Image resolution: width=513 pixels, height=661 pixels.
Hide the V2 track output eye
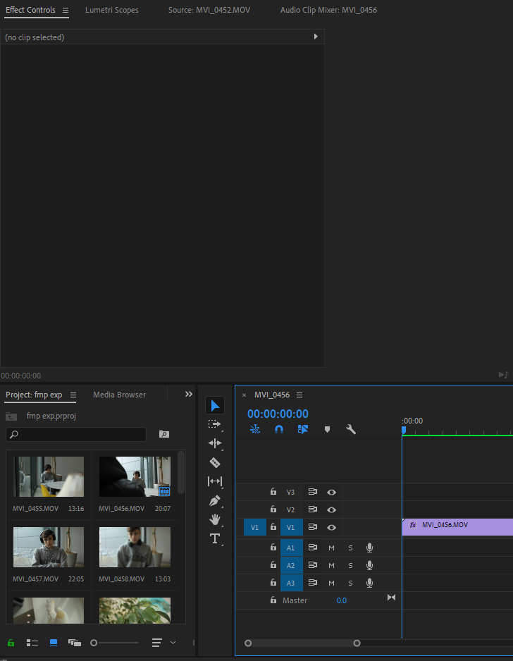pos(331,509)
